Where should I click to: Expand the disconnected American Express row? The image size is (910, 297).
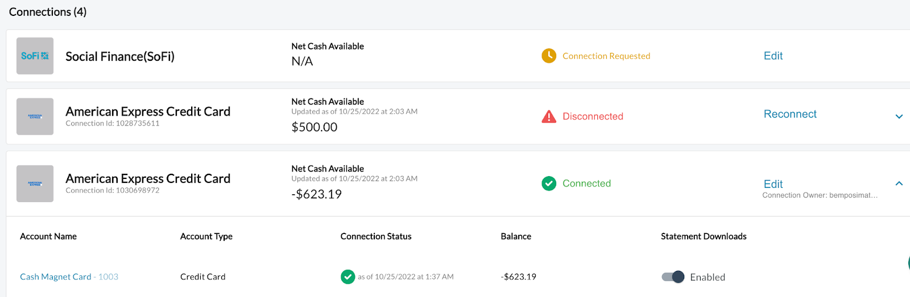899,116
